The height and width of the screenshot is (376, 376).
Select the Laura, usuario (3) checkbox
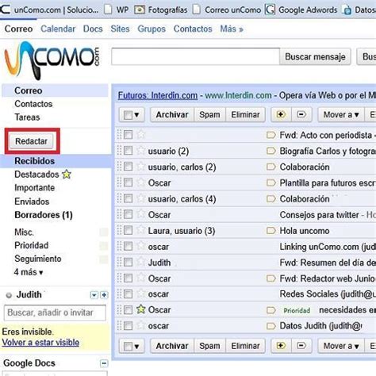point(129,231)
